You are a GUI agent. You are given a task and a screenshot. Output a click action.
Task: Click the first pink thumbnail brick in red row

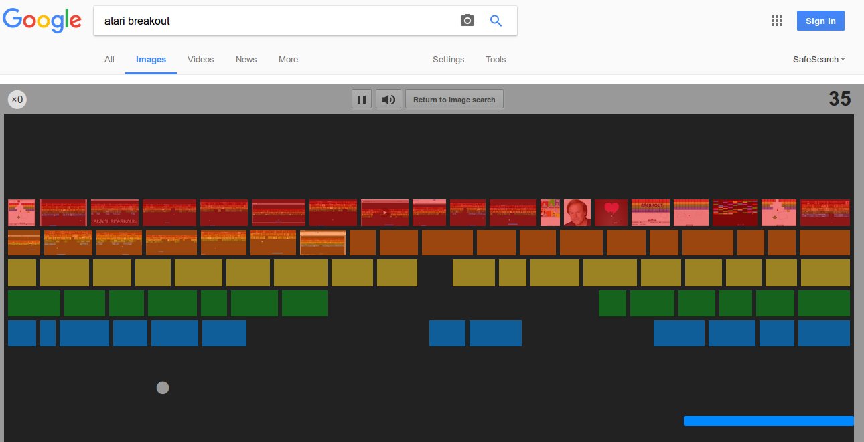point(21,213)
